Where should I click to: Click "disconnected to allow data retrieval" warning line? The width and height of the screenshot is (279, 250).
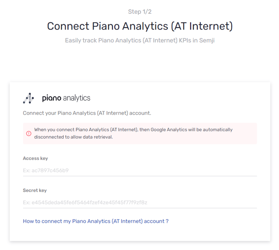point(73,137)
